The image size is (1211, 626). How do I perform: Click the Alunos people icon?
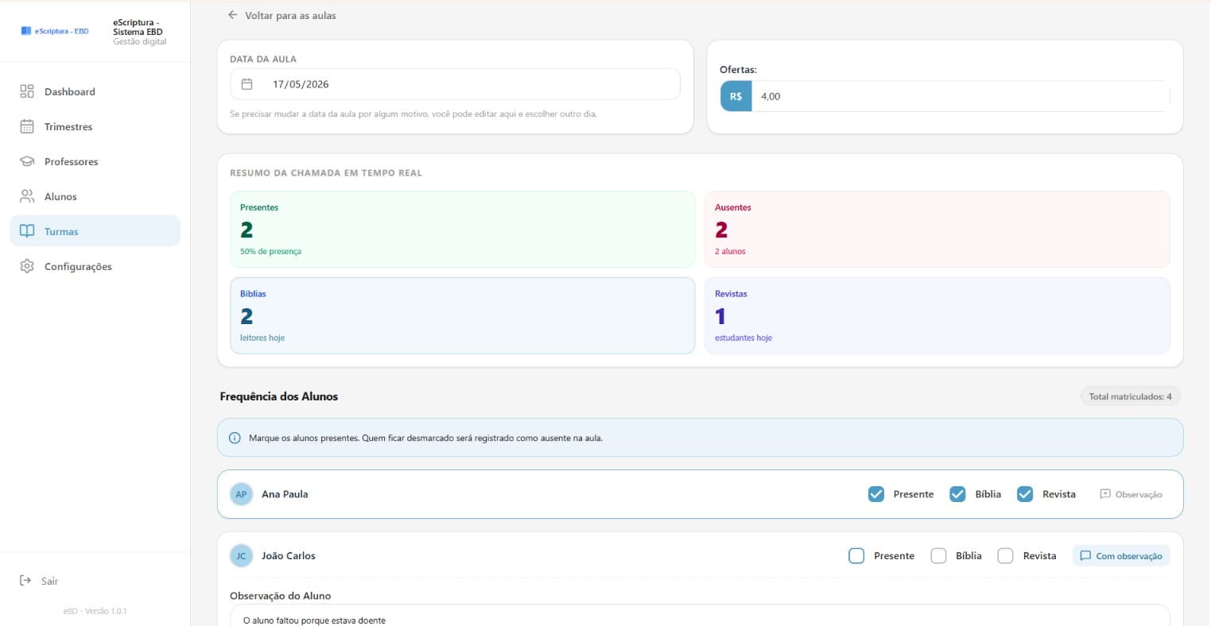click(27, 196)
